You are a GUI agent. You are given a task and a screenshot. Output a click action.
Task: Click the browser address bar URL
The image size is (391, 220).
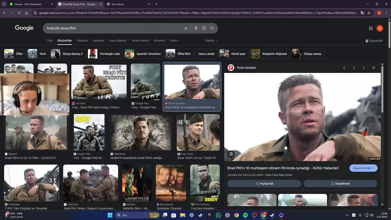(199, 13)
